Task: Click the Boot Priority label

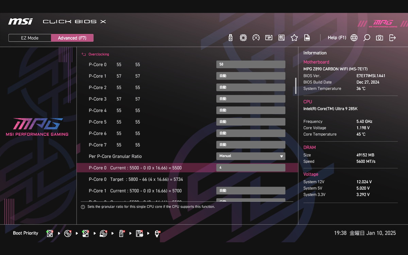Action: [x=26, y=233]
